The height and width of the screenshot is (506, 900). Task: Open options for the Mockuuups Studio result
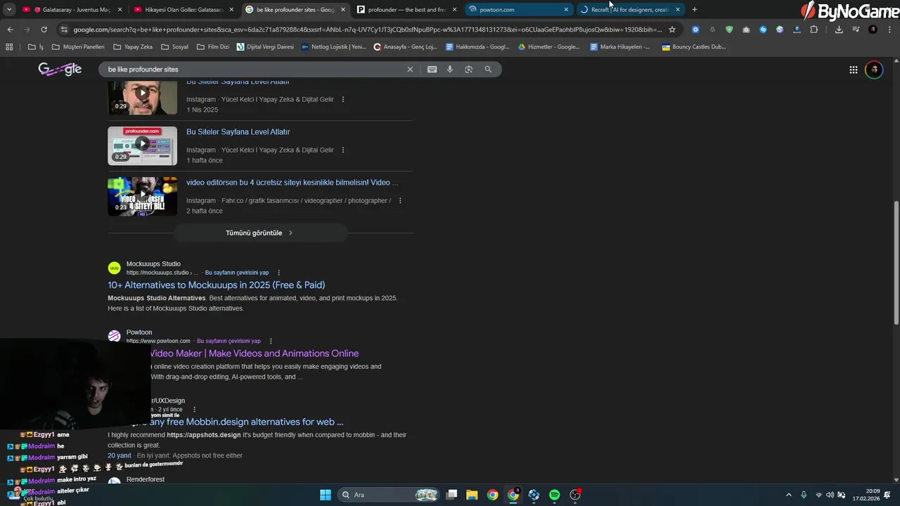[x=279, y=273]
